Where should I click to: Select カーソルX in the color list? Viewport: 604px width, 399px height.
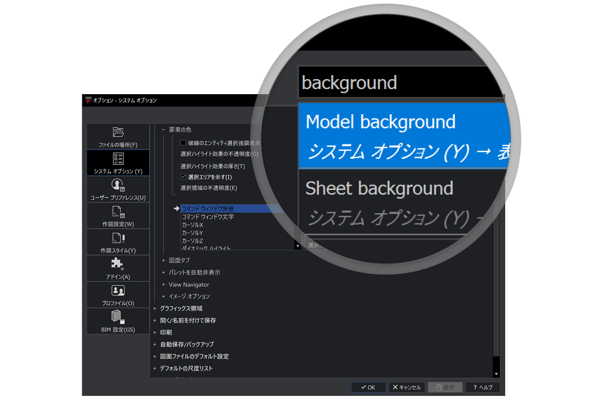[193, 225]
